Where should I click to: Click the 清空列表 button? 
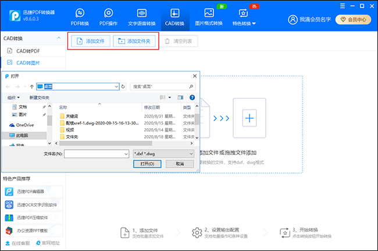coord(179,41)
